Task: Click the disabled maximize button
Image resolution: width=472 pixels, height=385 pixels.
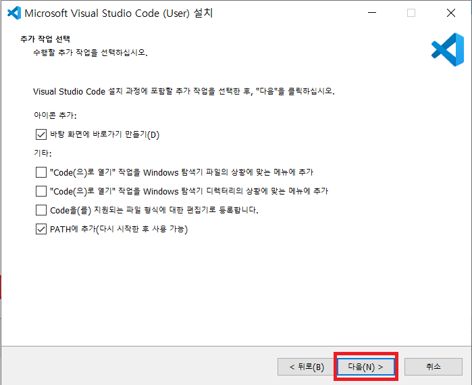Action: pyautogui.click(x=411, y=13)
